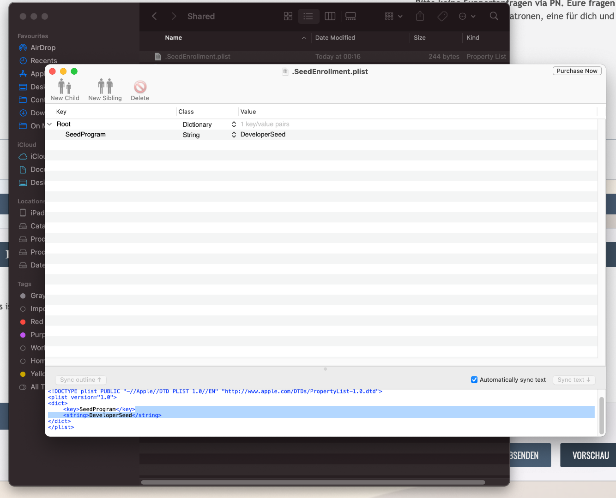The height and width of the screenshot is (498, 616).
Task: Click the plist document icon in title bar
Action: 285,71
